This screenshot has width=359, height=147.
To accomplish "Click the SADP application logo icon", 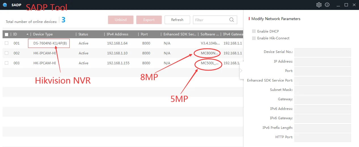I will (5, 5).
